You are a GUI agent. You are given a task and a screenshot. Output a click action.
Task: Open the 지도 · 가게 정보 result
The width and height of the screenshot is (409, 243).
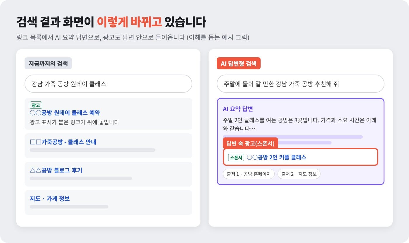50,199
